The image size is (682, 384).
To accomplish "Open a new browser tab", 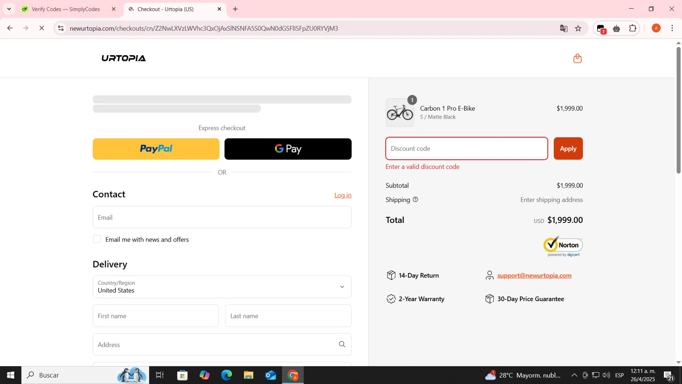I will coord(236,9).
